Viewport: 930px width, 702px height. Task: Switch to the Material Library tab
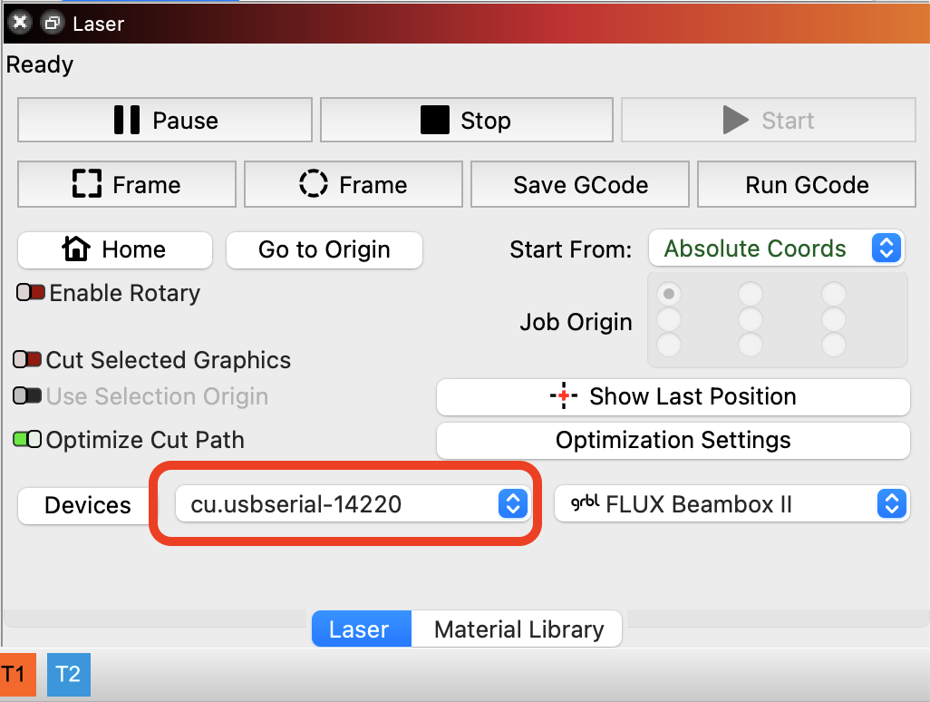(x=518, y=629)
